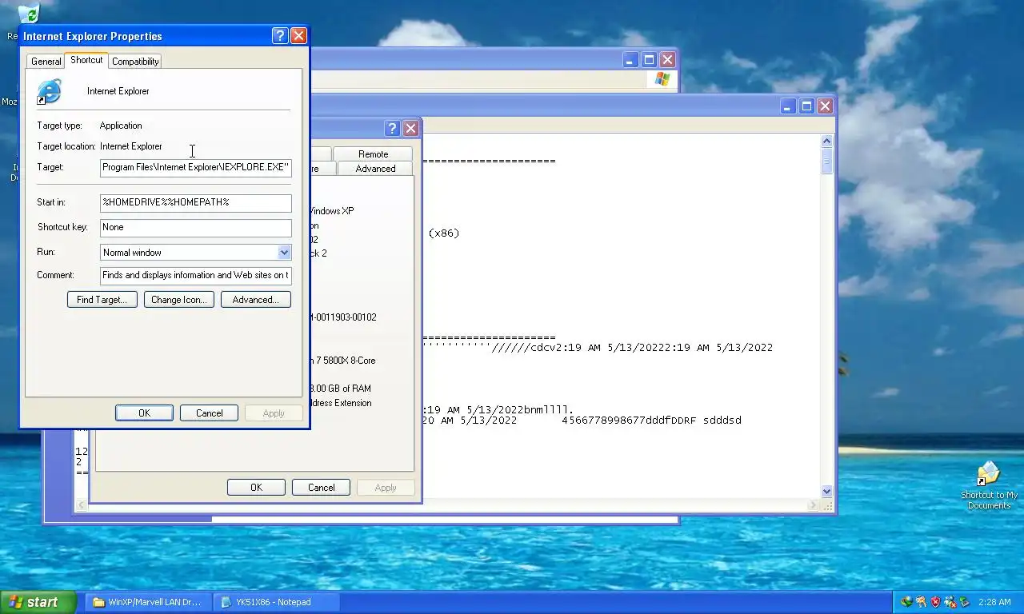Expand the Run dropdown showing Normal window
Image resolution: width=1024 pixels, height=614 pixels.
pos(284,253)
